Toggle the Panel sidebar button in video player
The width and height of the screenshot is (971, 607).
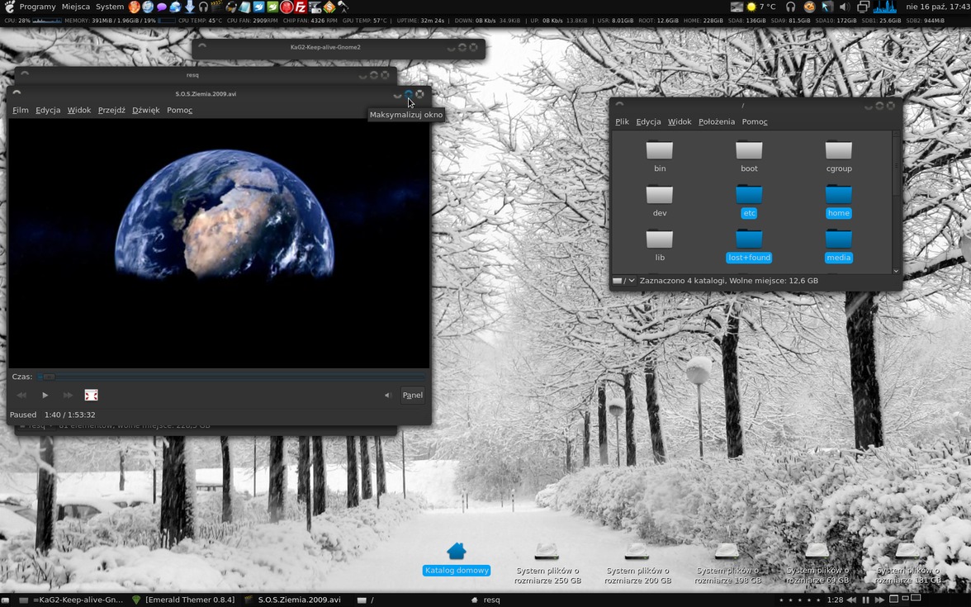(413, 395)
